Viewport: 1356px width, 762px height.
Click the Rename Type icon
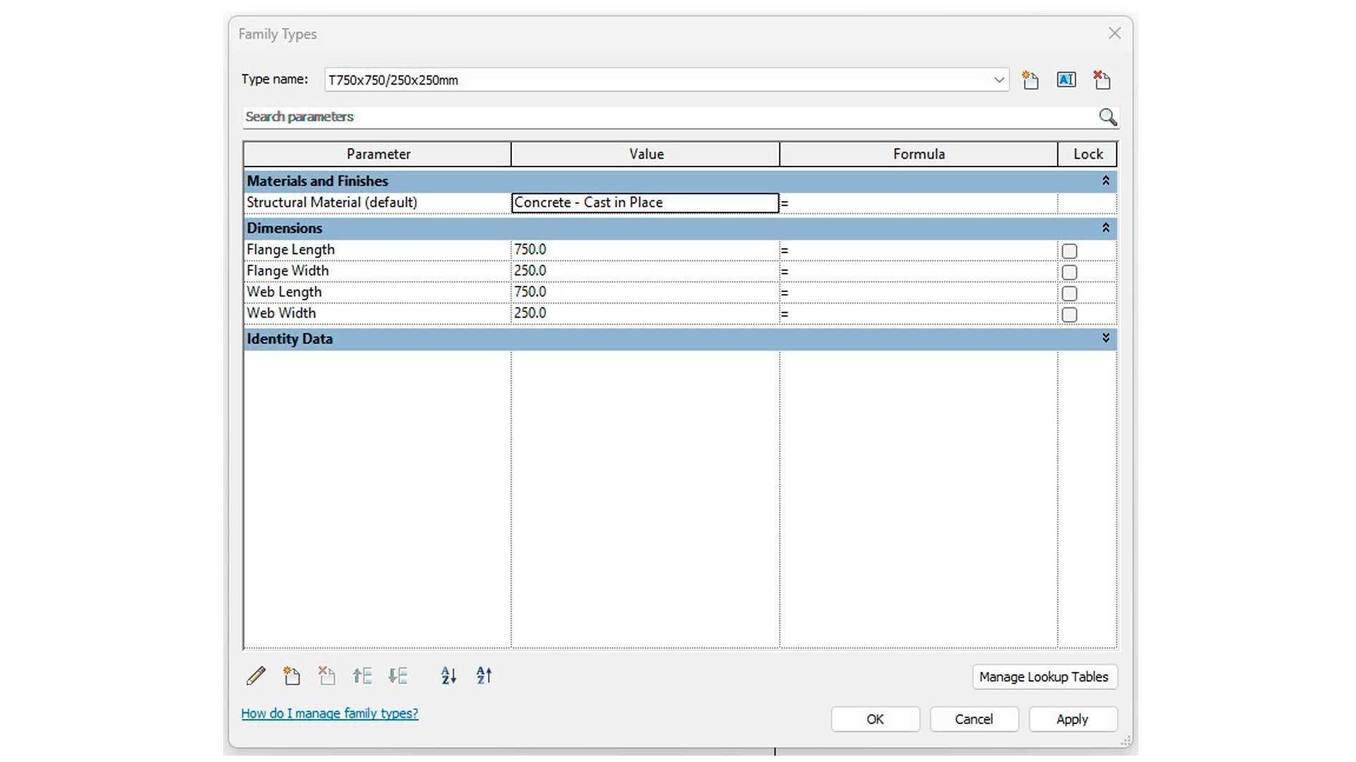click(1066, 80)
